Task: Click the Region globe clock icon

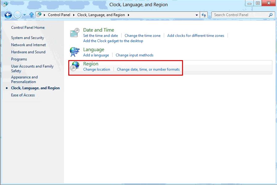Action: click(75, 66)
